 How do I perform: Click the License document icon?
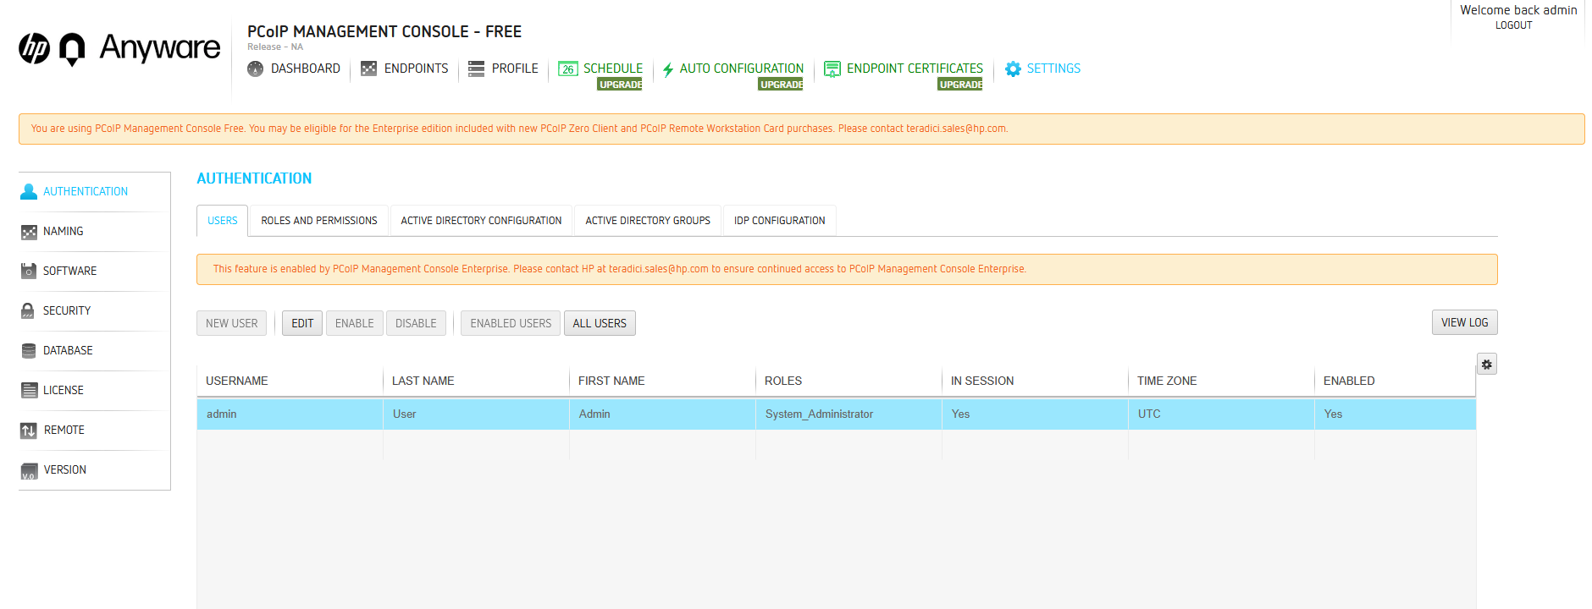coord(29,390)
